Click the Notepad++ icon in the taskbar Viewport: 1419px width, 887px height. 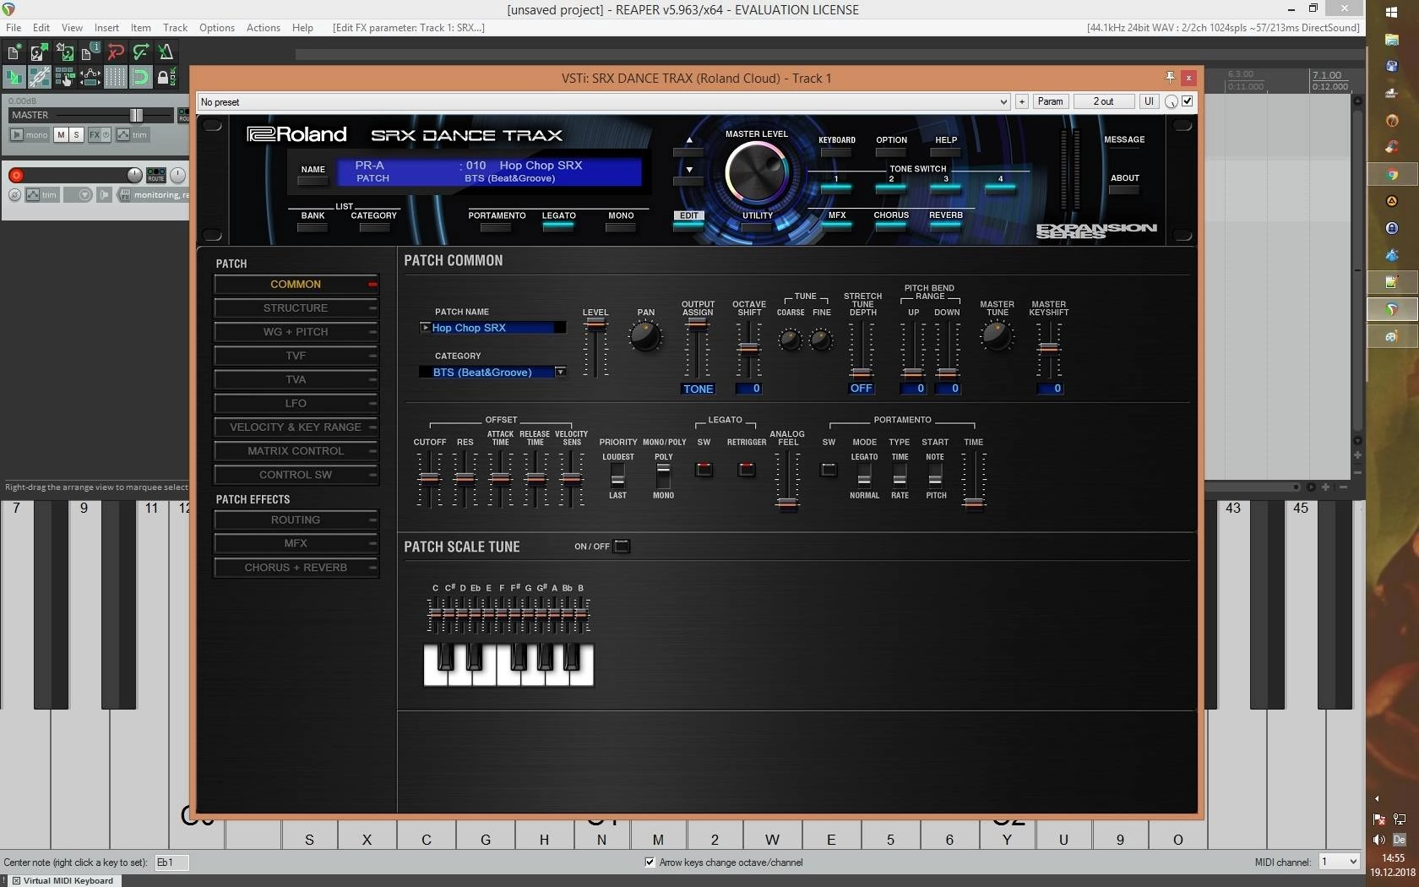coord(1392,282)
